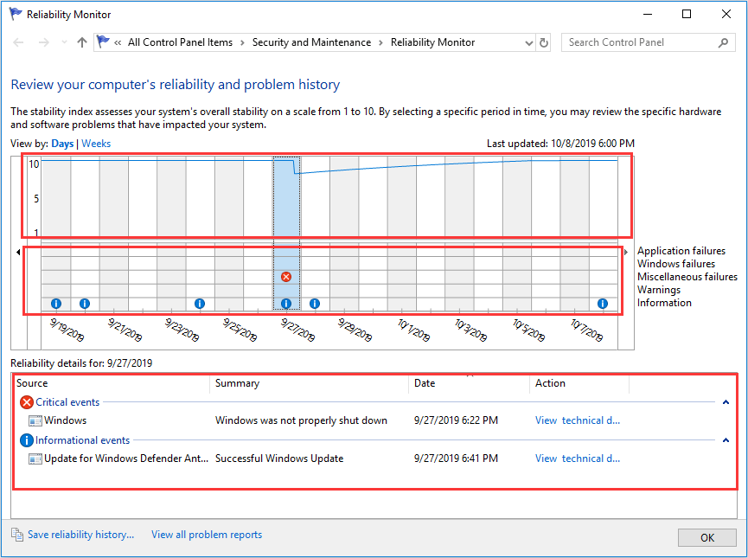Click 'Successful Windows Update' summary text
Screen dimensions: 748x558
[279, 459]
